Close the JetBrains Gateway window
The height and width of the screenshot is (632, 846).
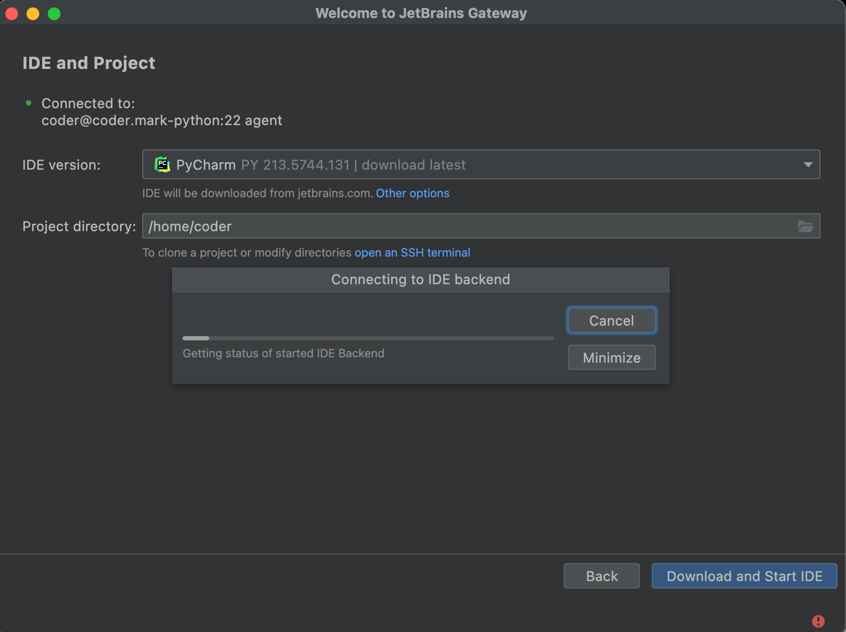point(12,14)
